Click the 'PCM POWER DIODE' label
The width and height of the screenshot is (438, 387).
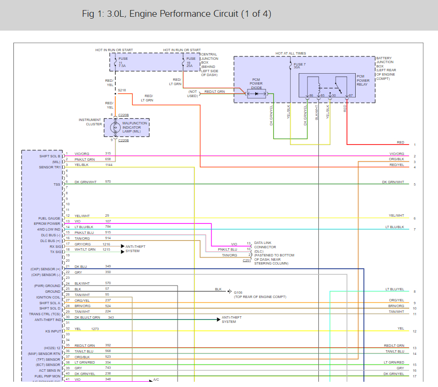(256, 84)
